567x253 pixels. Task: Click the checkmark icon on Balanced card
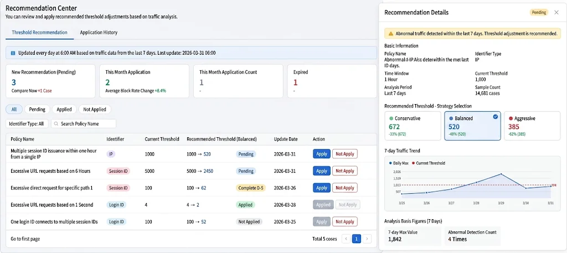point(496,116)
